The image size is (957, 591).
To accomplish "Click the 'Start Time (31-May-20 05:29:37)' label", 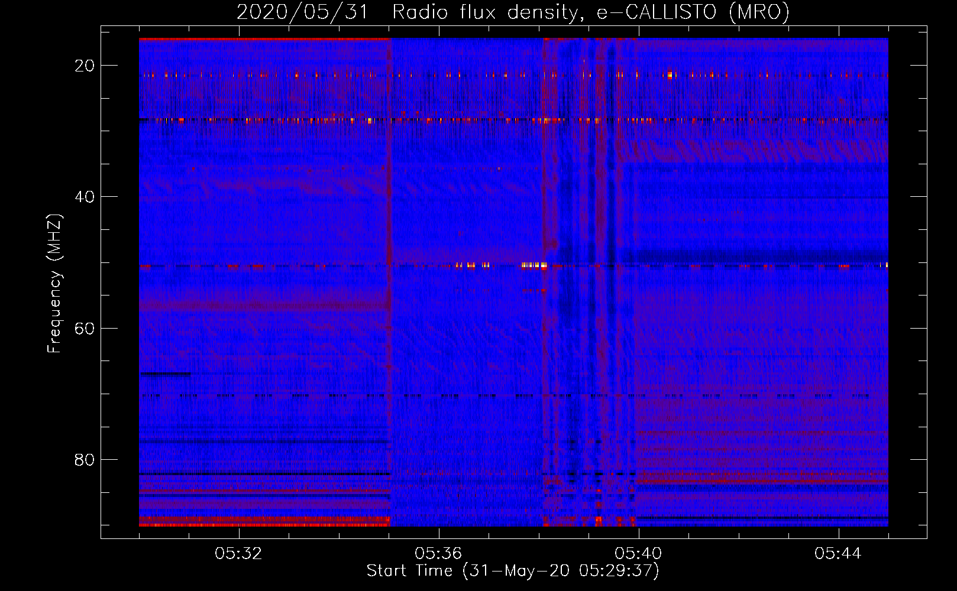I will [x=513, y=571].
